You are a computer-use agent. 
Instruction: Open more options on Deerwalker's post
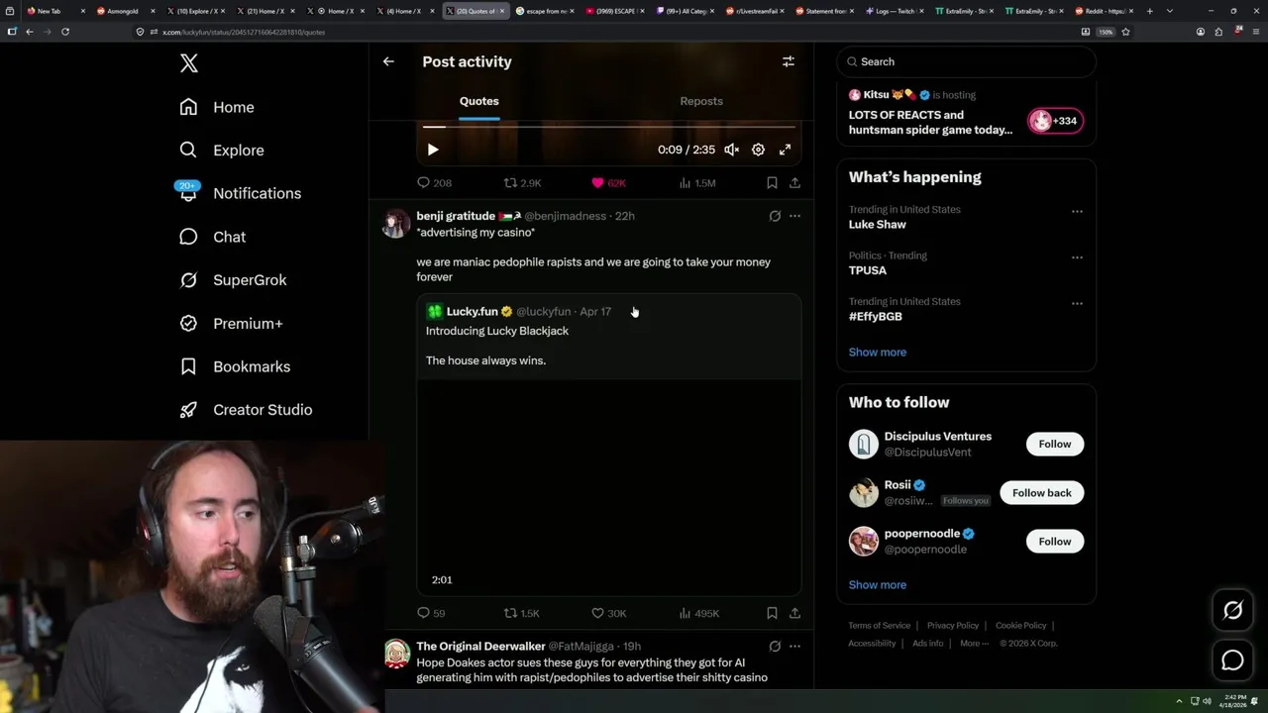pos(794,647)
